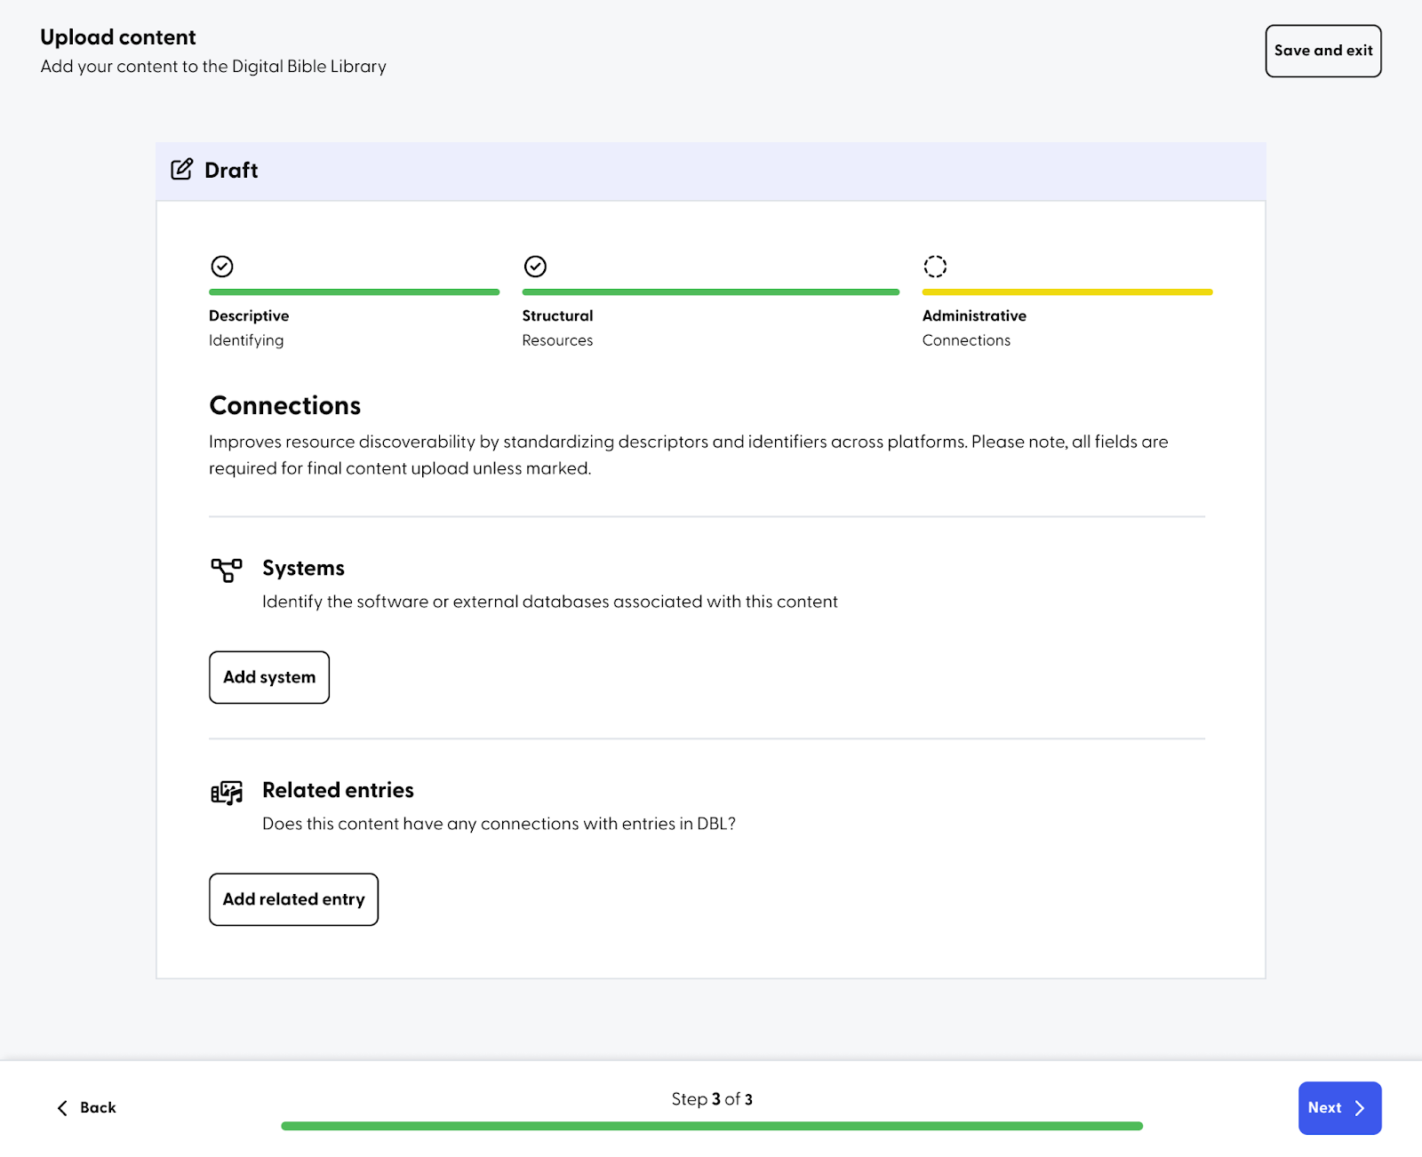
Task: Save and exit the upload
Action: (1323, 51)
